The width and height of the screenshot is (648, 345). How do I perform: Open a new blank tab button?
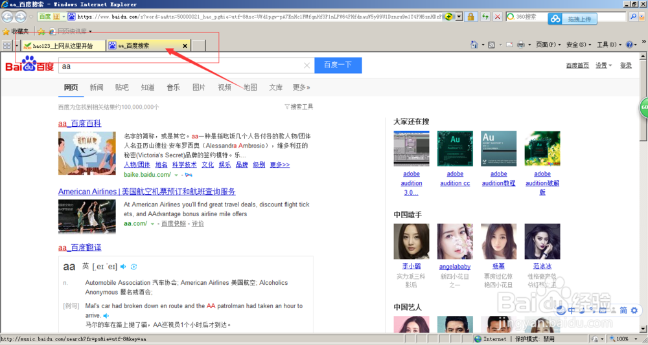pos(198,46)
